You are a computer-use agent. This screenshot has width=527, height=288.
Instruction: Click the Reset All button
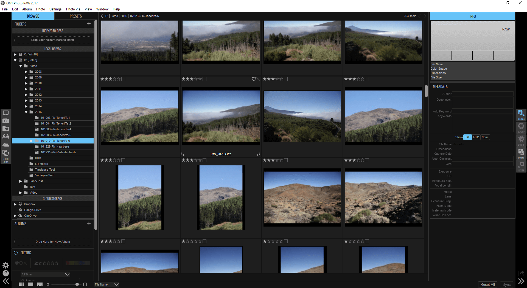tap(488, 284)
